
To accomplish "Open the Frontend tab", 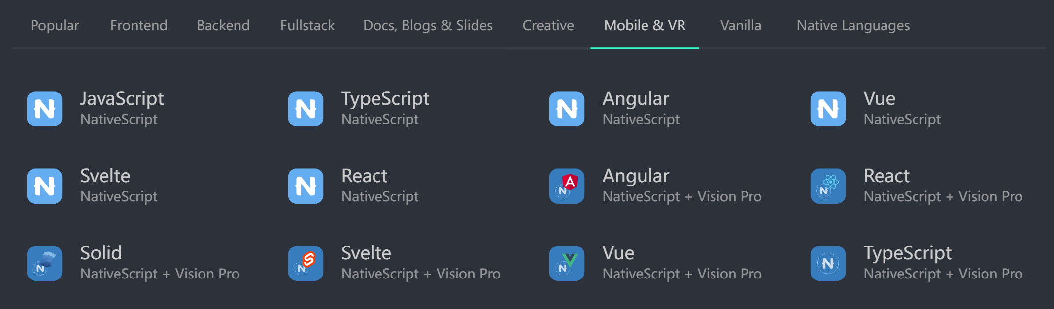I will [x=139, y=25].
